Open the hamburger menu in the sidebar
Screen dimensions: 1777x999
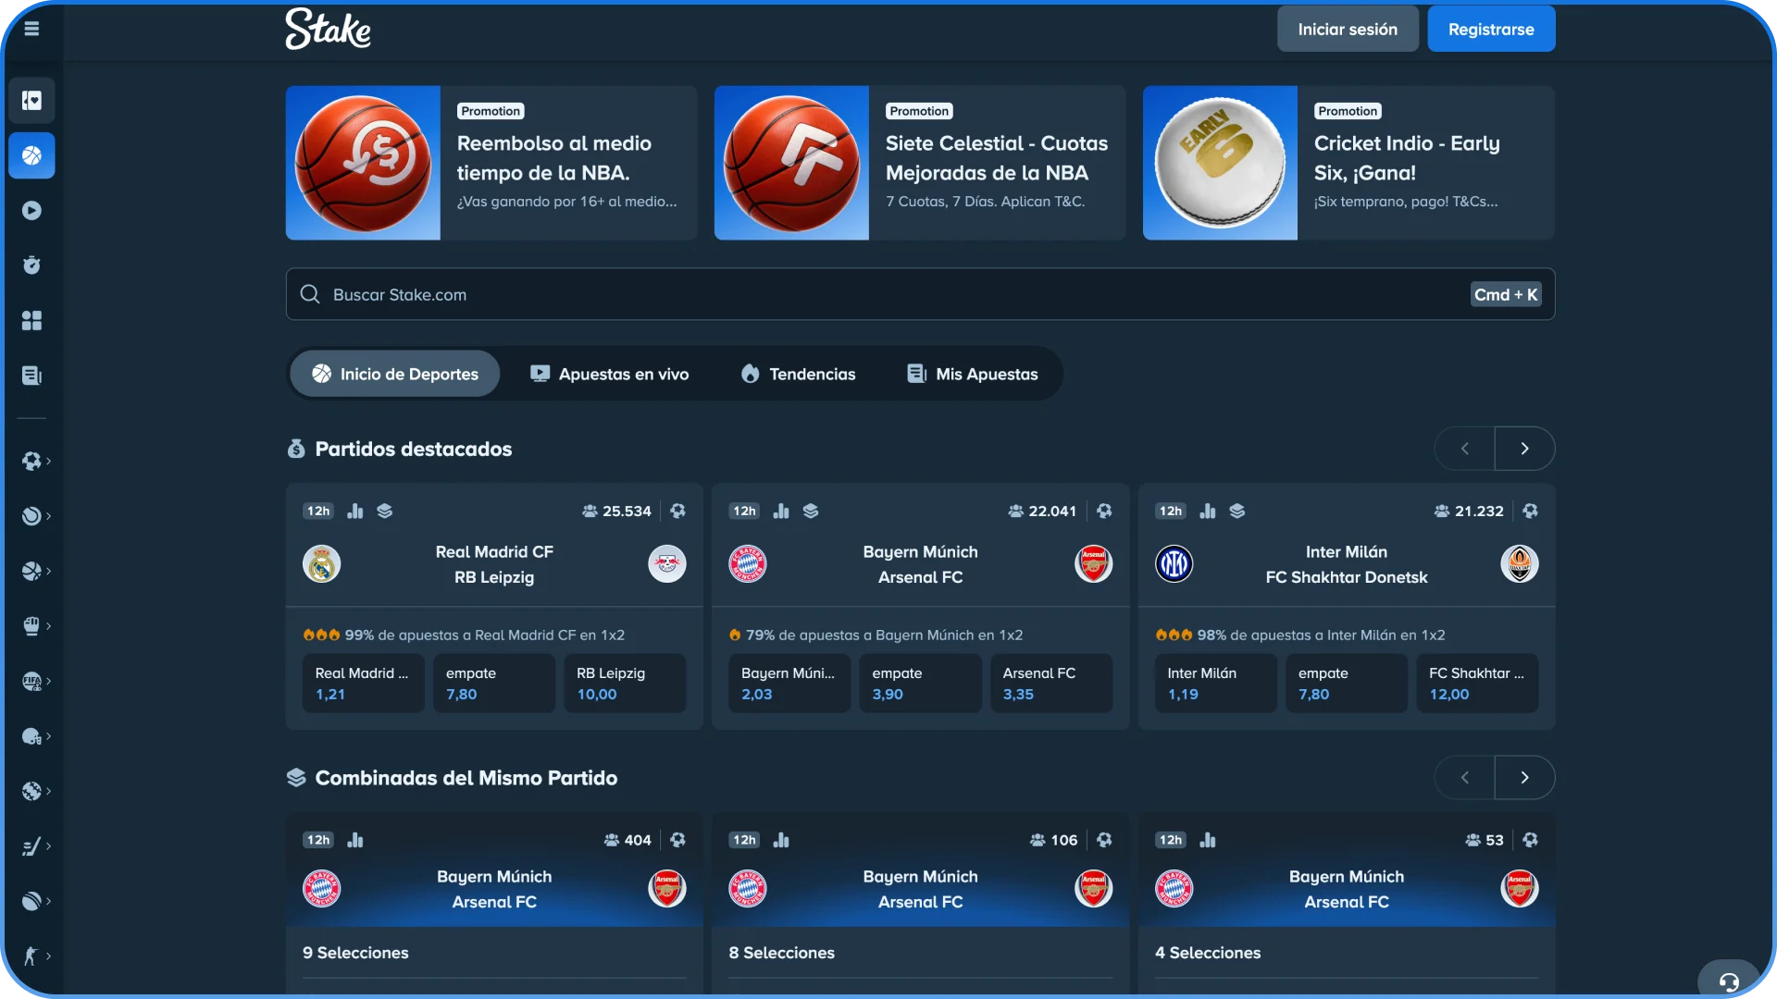(31, 29)
